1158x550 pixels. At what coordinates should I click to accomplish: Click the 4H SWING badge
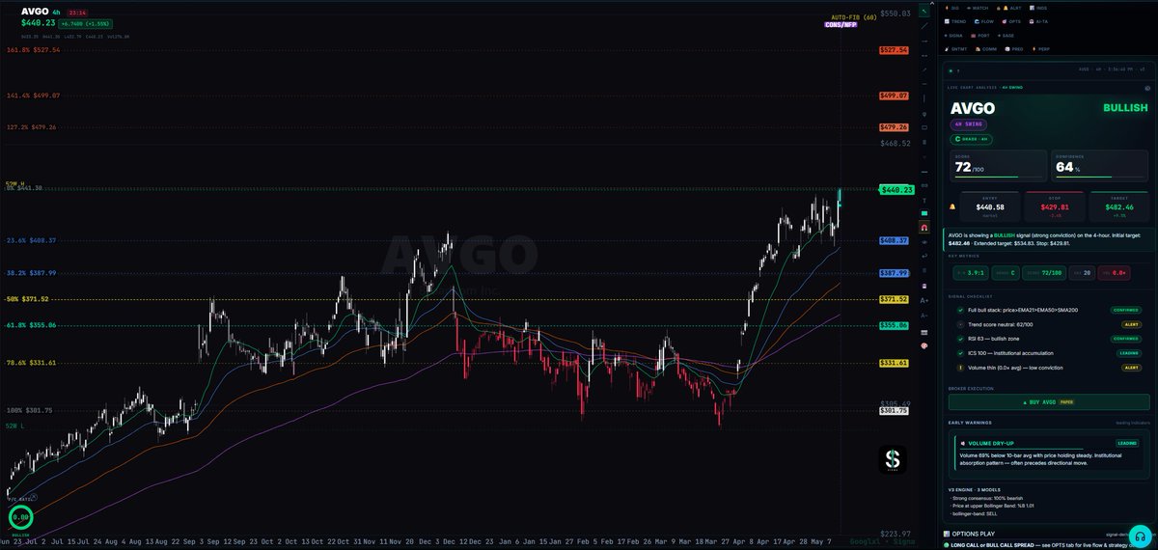(x=968, y=124)
